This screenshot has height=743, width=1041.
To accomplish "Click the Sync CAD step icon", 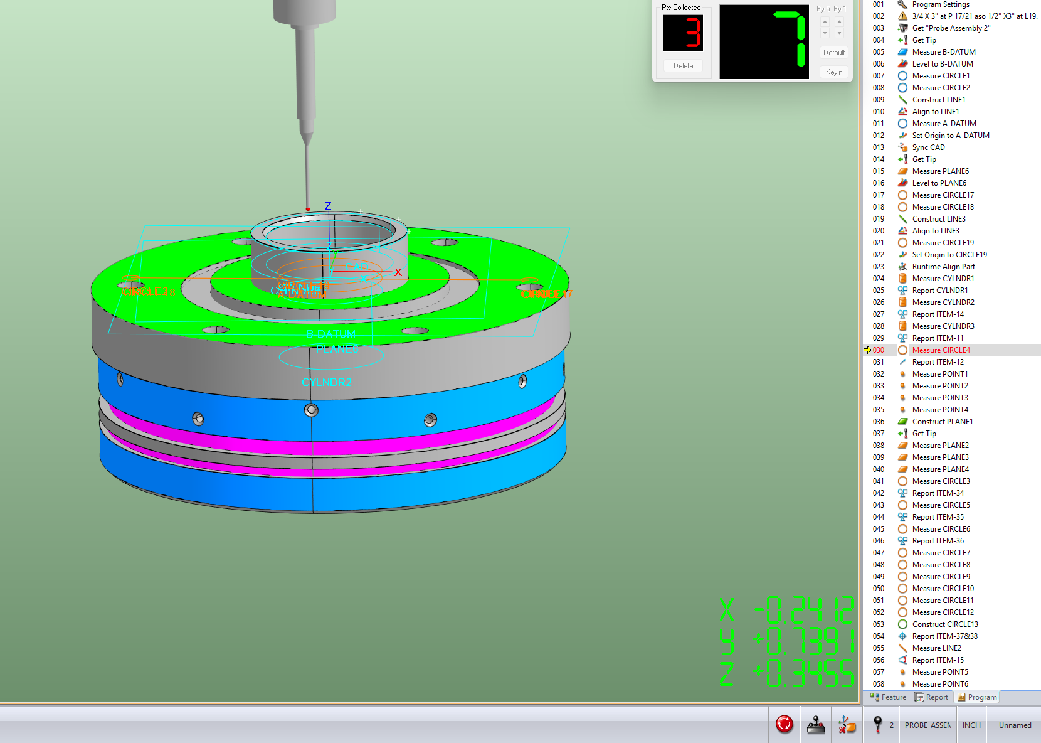I will click(x=902, y=147).
